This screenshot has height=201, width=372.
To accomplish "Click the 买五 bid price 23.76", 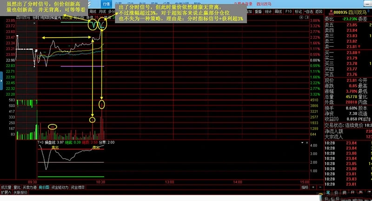I will (352, 74).
